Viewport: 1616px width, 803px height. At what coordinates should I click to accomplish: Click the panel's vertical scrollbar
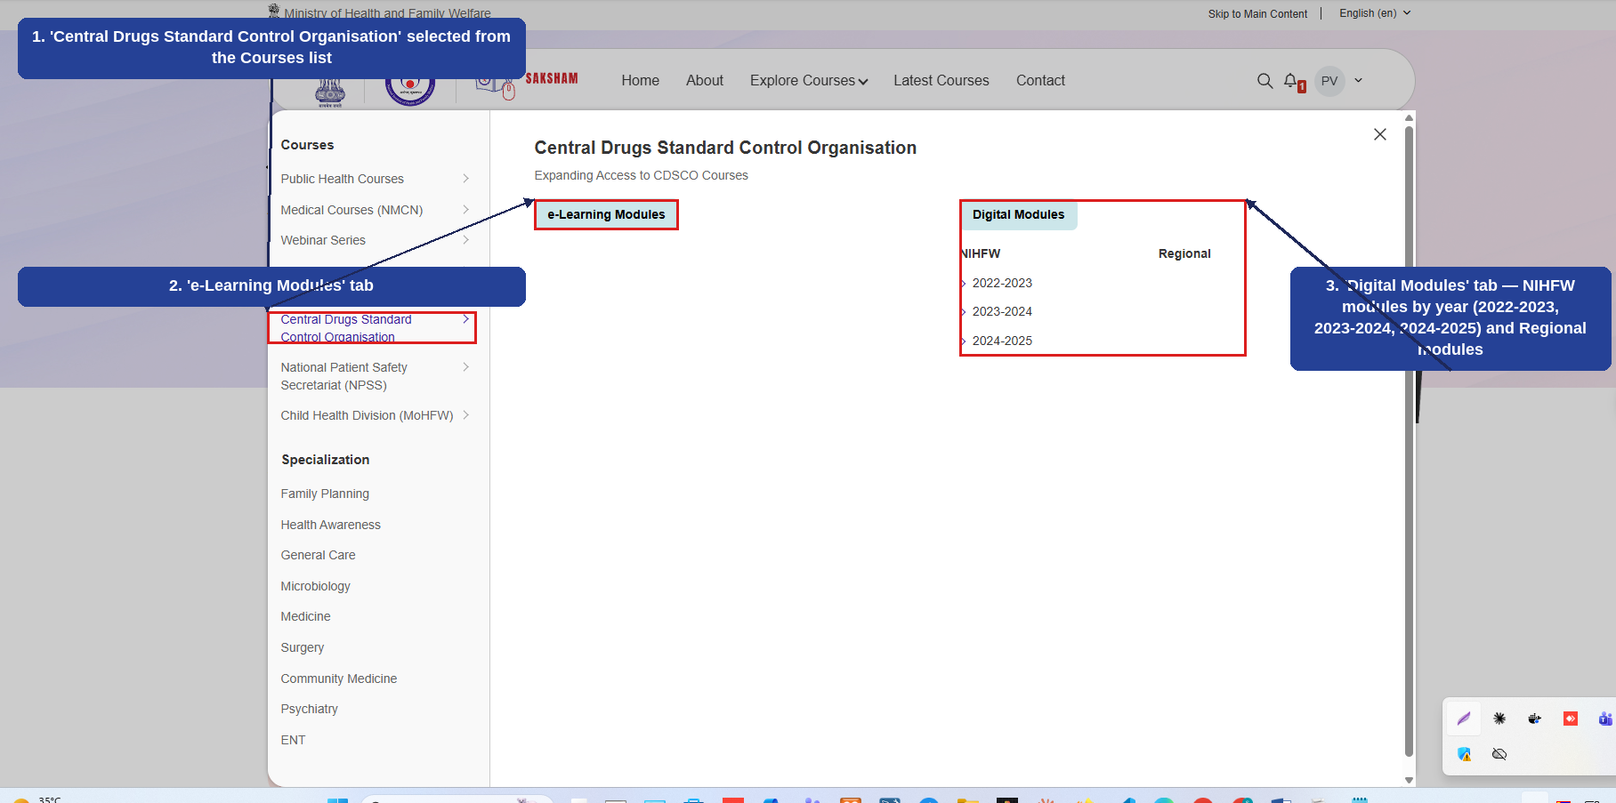1409,440
